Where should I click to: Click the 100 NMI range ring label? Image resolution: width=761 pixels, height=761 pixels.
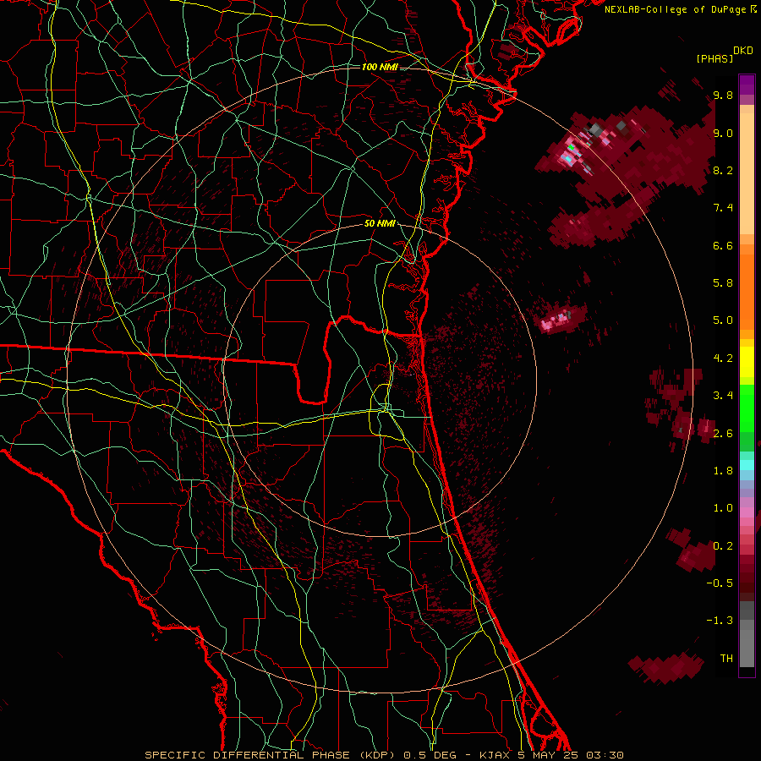[x=380, y=67]
